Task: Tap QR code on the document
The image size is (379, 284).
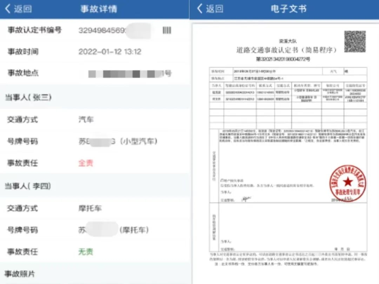Action: click(x=354, y=41)
